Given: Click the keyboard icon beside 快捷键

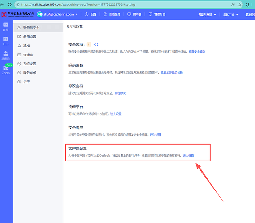Looking at the screenshot, I should (19, 55).
